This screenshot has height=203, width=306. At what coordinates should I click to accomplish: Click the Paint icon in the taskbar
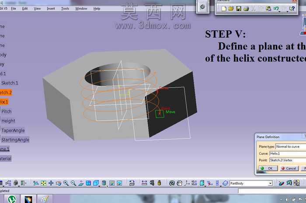click(44, 200)
